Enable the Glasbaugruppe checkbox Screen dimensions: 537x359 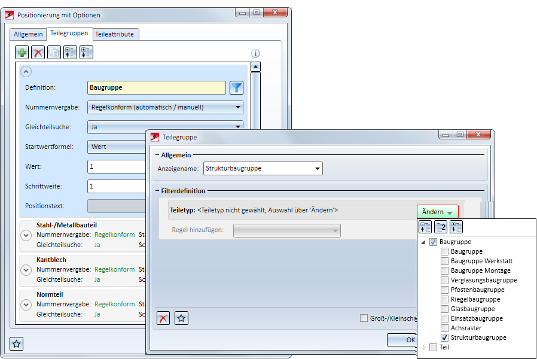pyautogui.click(x=444, y=309)
